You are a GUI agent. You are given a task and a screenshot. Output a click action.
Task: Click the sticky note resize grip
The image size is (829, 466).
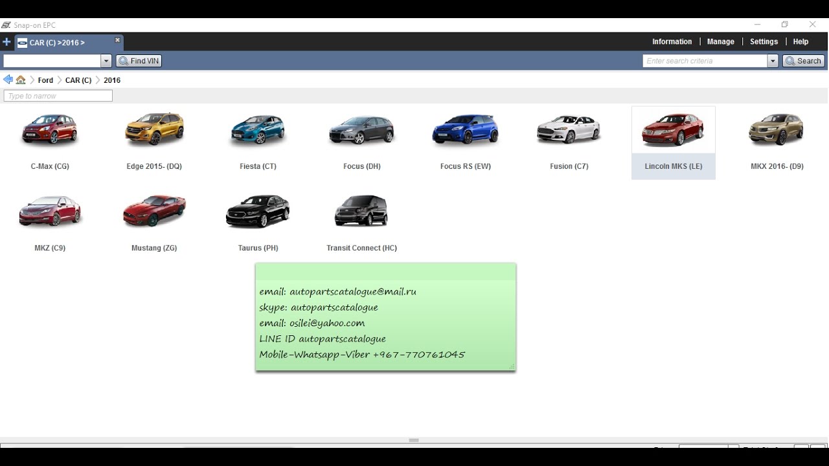pyautogui.click(x=511, y=366)
